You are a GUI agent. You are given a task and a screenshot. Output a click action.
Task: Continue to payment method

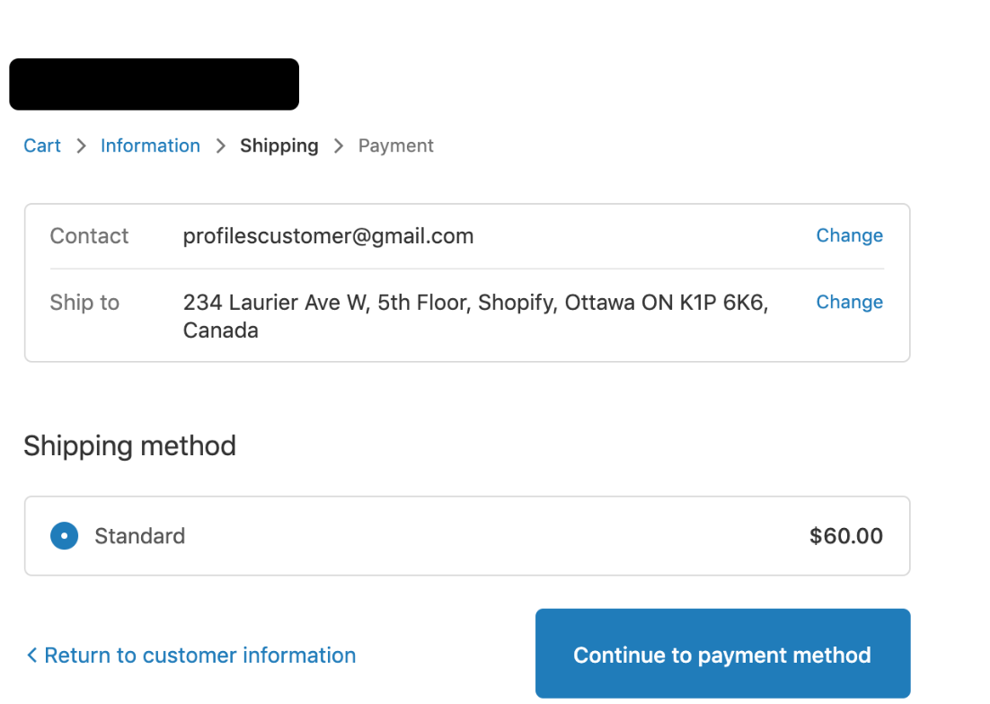click(722, 655)
